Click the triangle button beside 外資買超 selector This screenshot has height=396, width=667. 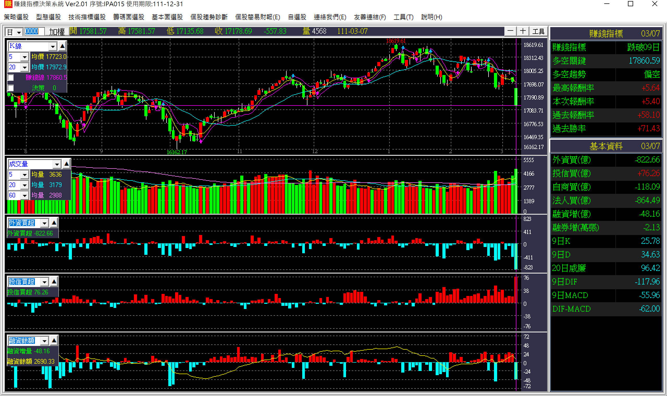pyautogui.click(x=54, y=222)
